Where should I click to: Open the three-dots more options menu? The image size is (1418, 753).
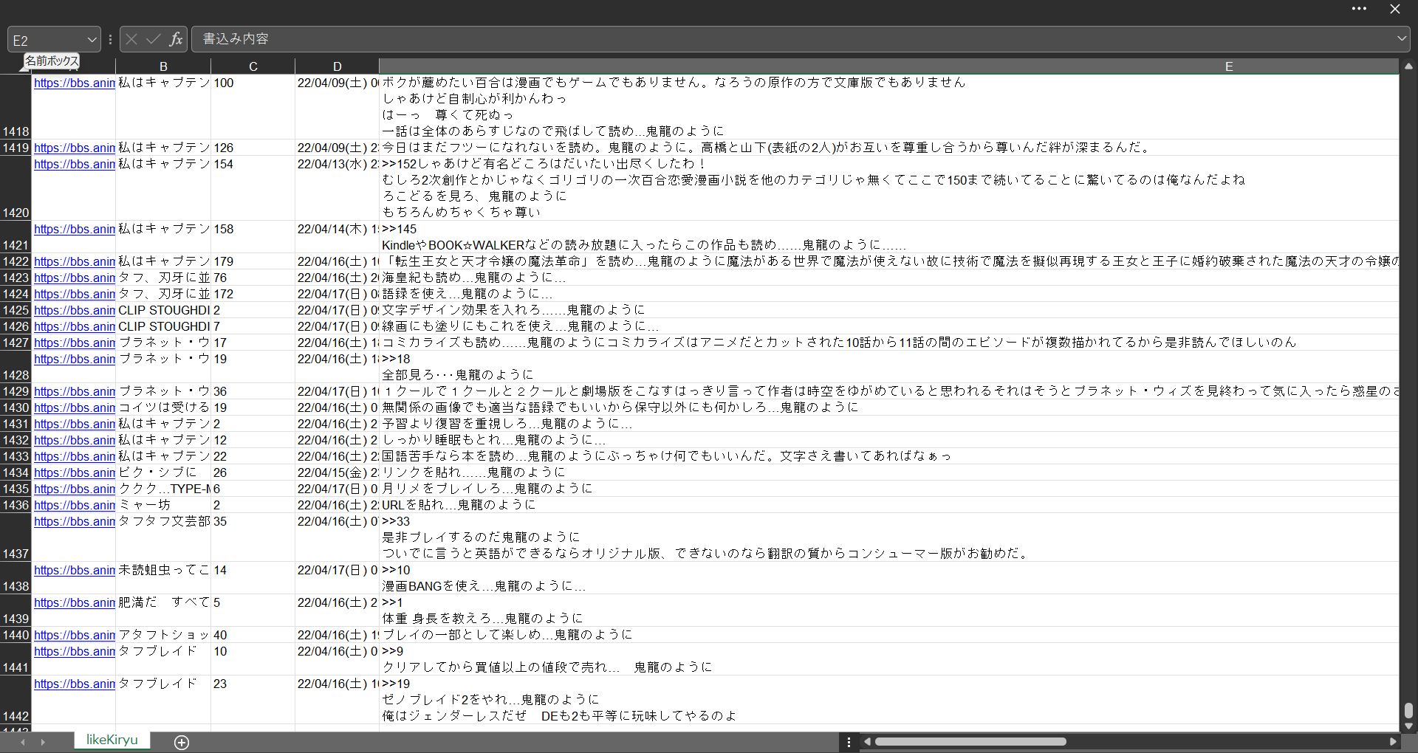[x=1359, y=9]
